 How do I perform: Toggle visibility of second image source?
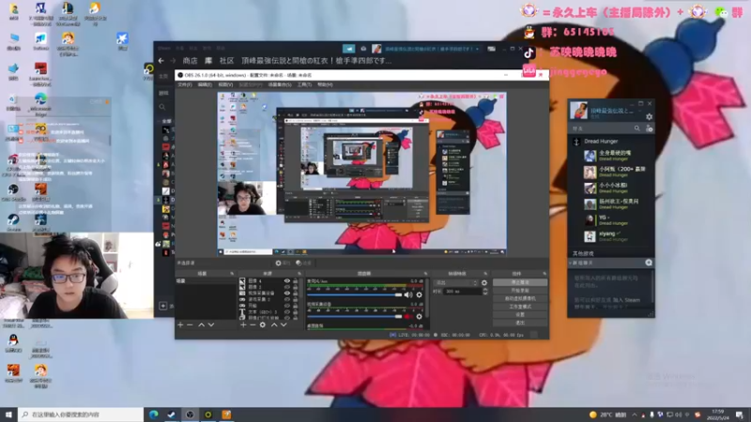[x=287, y=287]
